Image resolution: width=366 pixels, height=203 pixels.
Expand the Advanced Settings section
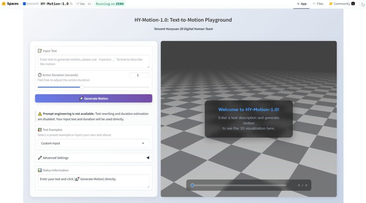(55, 158)
